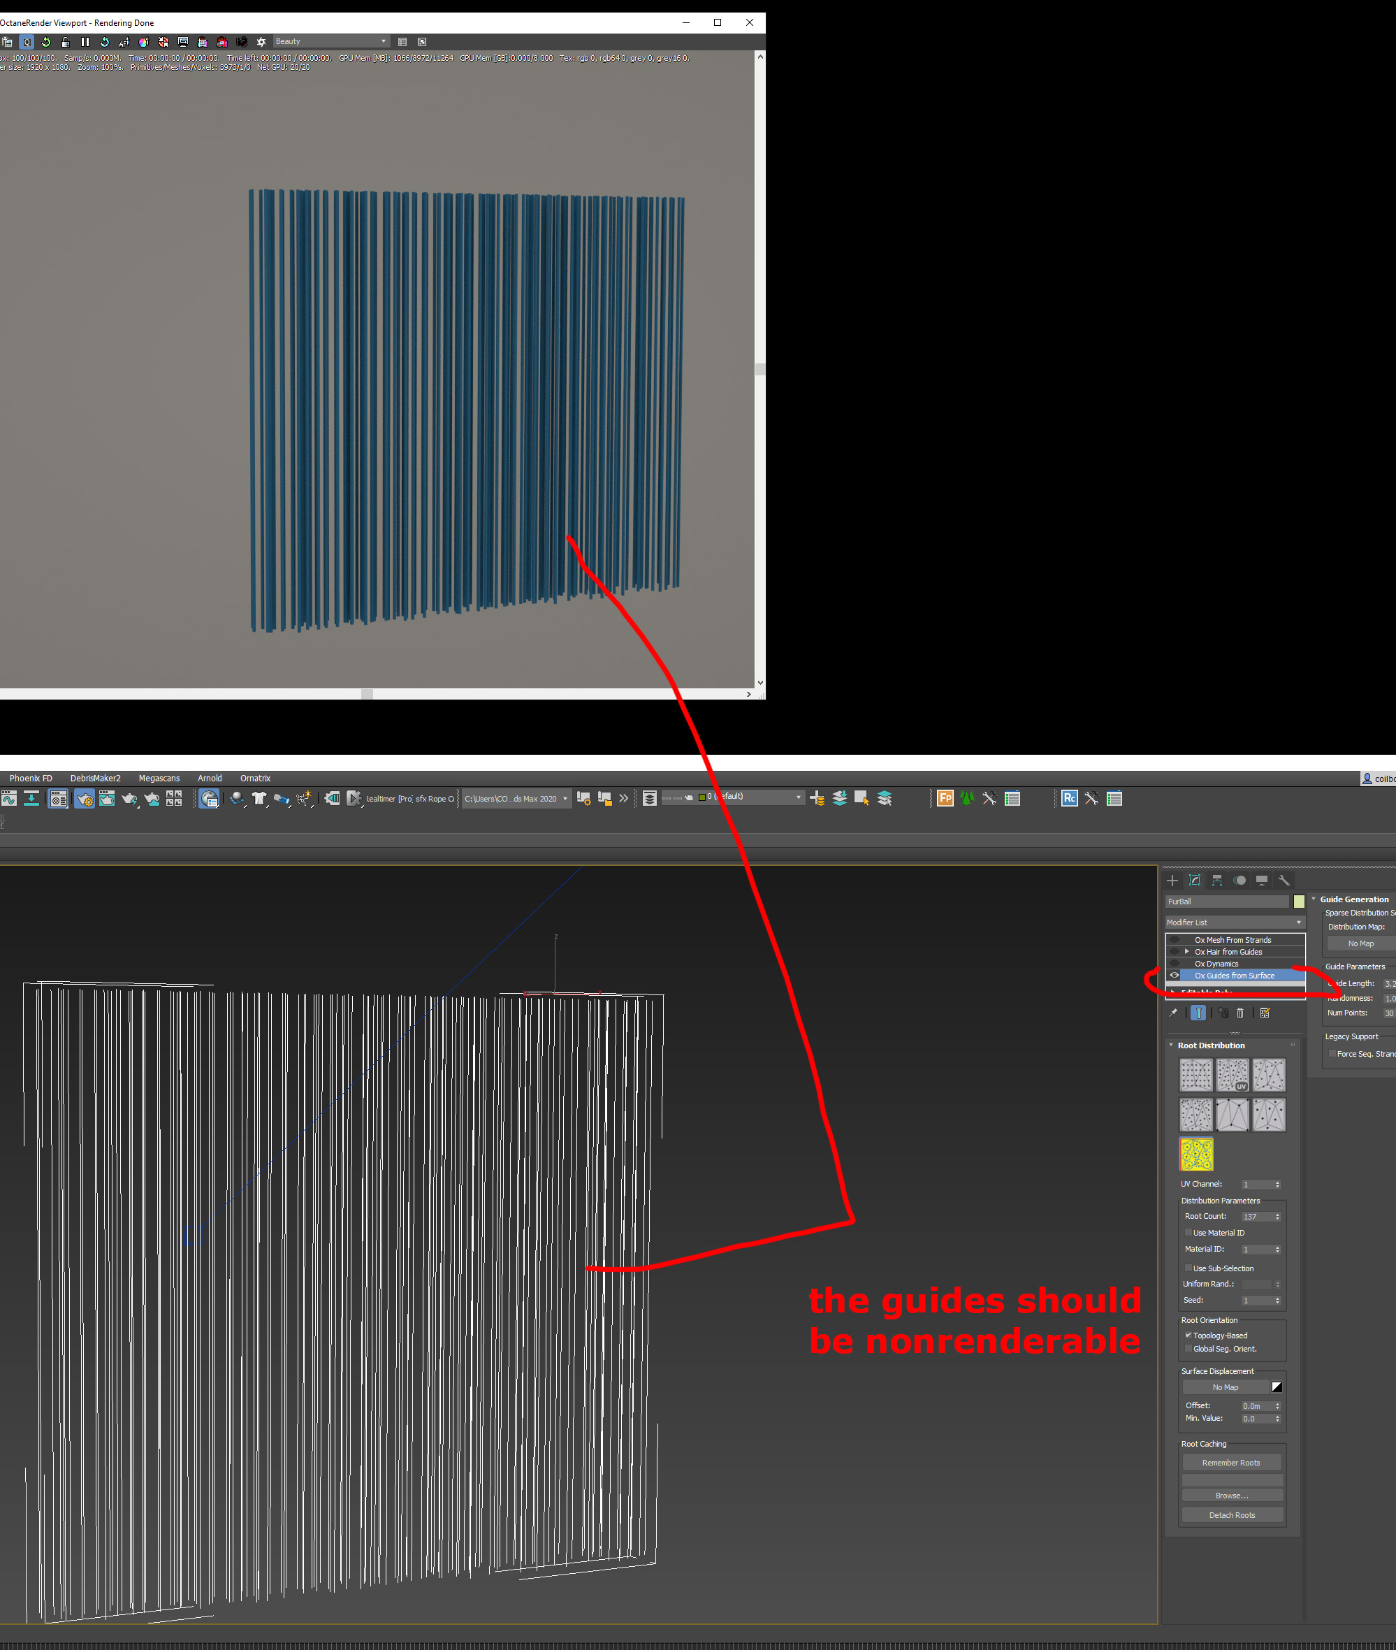Open the Beauty render pass dropdown

click(330, 41)
